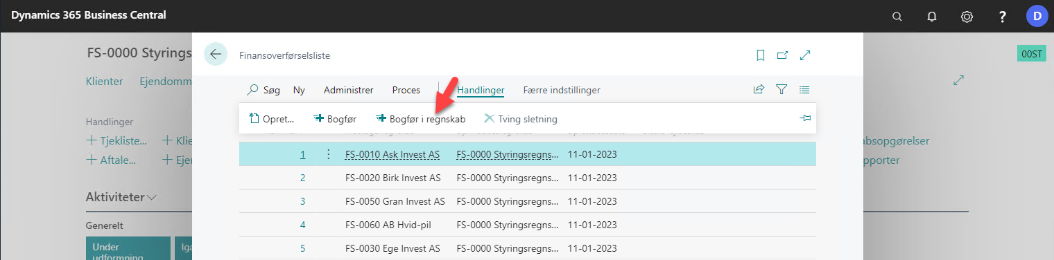Viewport: 1054px width, 260px height.
Task: Open row 2 number link
Action: tap(302, 178)
